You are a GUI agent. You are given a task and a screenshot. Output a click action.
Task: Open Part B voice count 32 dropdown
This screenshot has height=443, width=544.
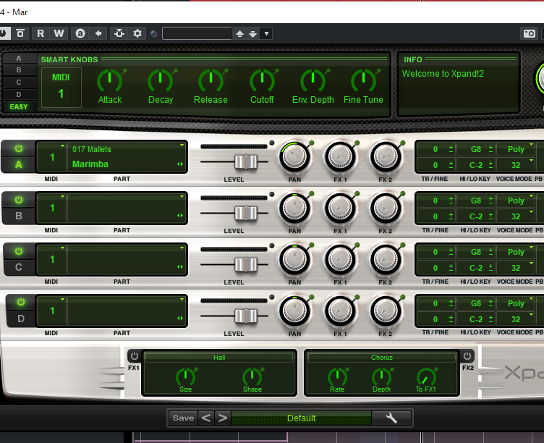[x=517, y=216]
